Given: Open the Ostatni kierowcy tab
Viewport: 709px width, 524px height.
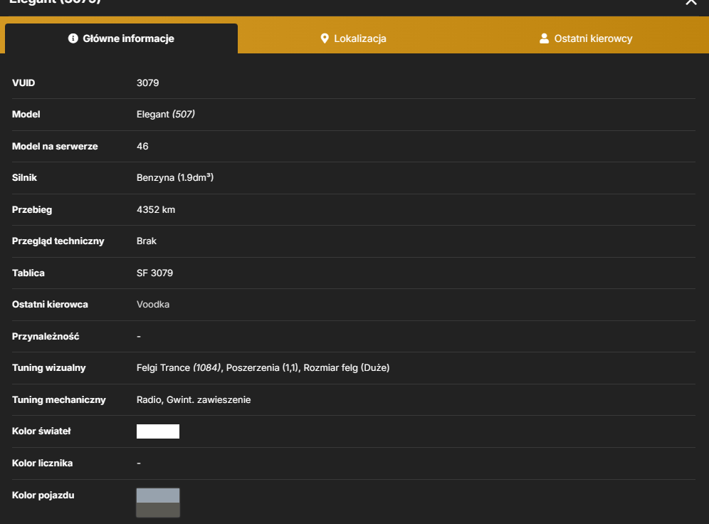Looking at the screenshot, I should tap(586, 38).
